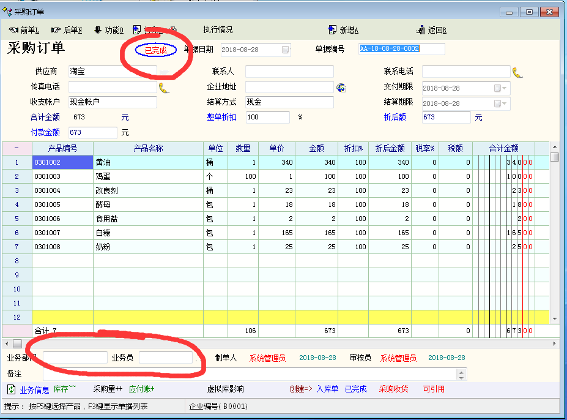Open the 单据日期 calendar picker
The width and height of the screenshot is (567, 420).
click(286, 50)
